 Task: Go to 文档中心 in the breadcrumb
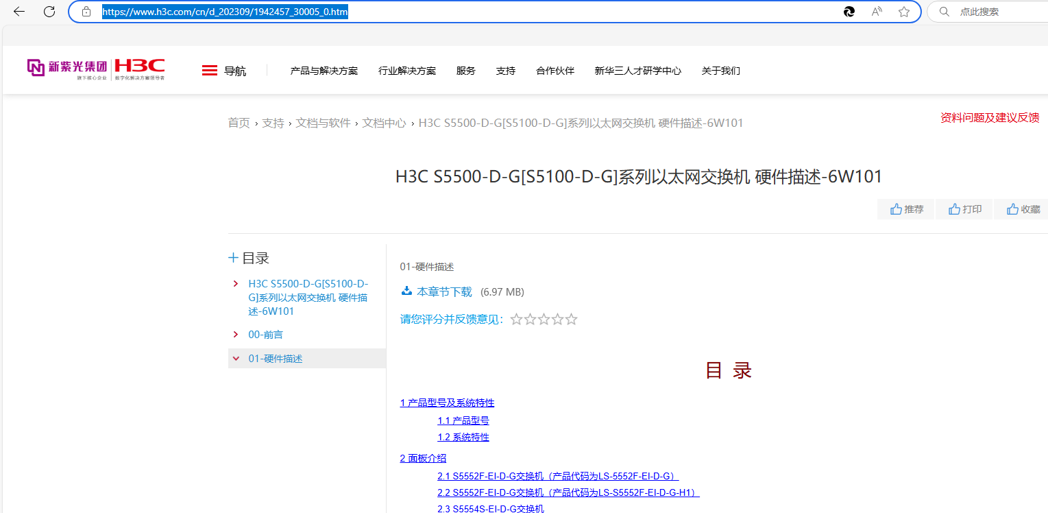pyautogui.click(x=384, y=123)
